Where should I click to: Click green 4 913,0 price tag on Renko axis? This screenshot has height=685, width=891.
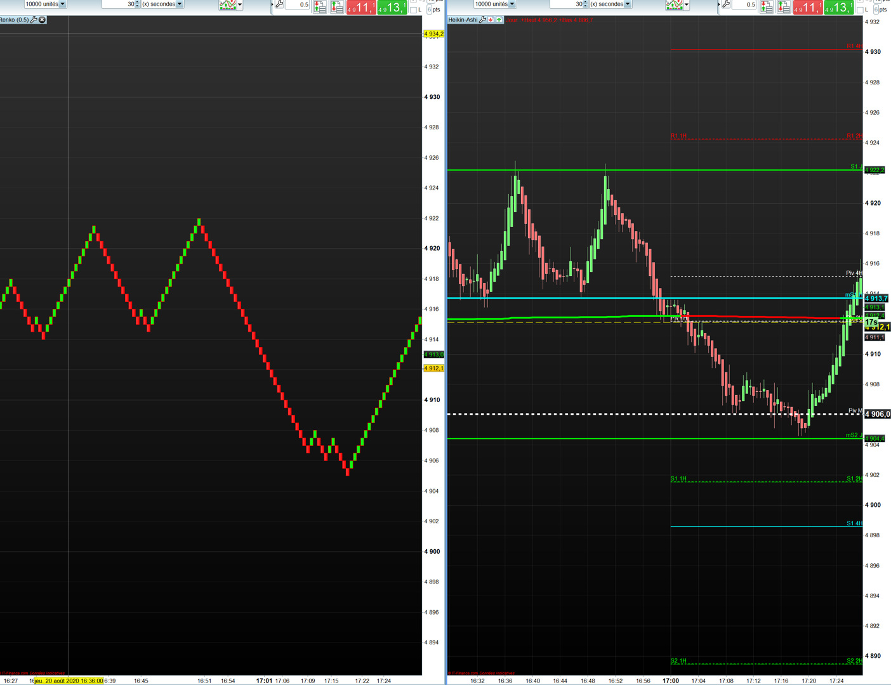[433, 355]
